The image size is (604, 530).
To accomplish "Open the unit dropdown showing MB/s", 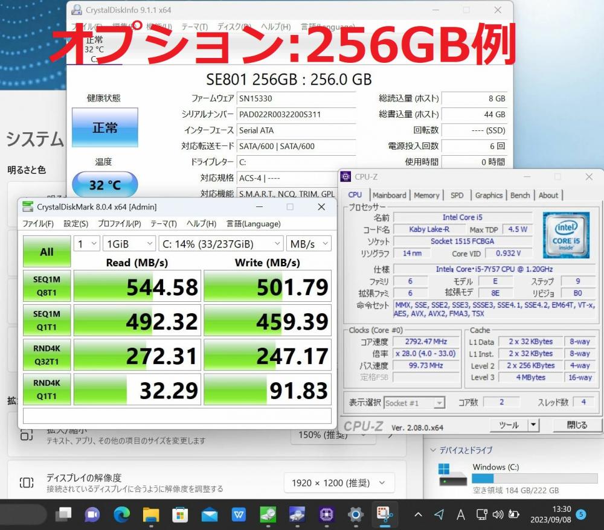I will point(309,244).
